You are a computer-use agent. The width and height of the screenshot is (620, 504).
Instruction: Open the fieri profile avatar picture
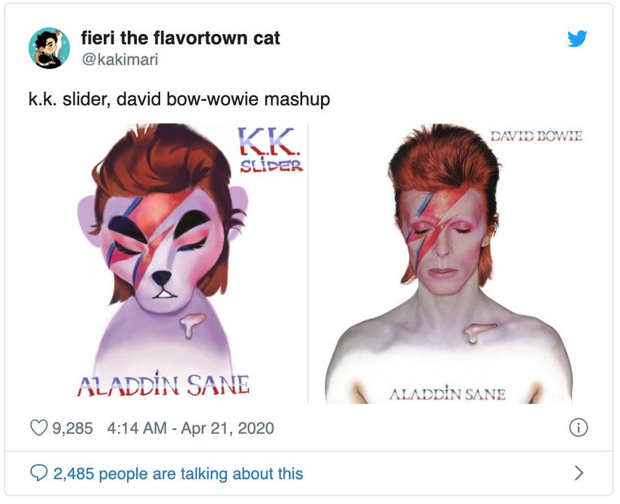coord(49,47)
